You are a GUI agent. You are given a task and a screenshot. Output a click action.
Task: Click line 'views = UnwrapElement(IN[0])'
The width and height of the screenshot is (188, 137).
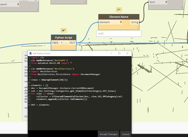tap(49, 80)
